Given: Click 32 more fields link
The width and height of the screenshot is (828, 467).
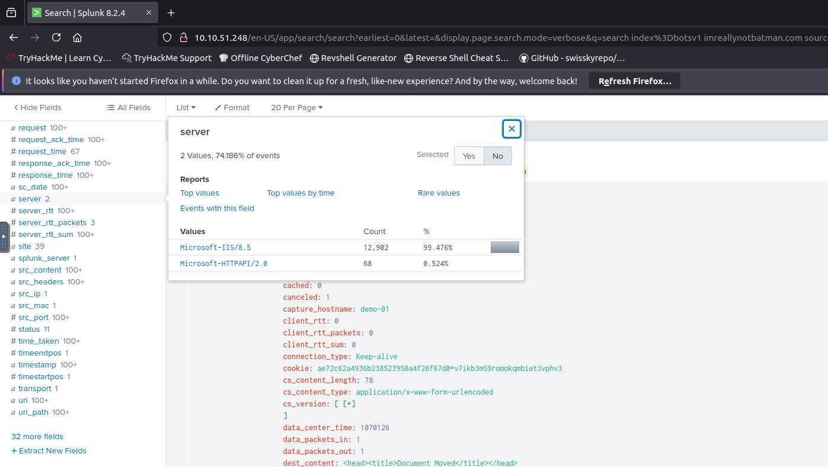Looking at the screenshot, I should click(x=37, y=436).
